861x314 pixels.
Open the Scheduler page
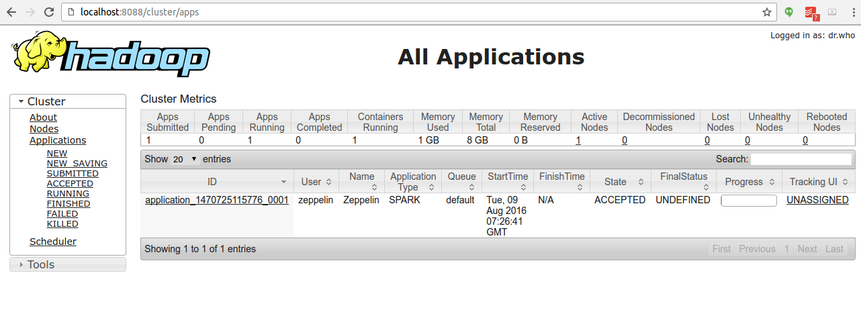point(53,242)
